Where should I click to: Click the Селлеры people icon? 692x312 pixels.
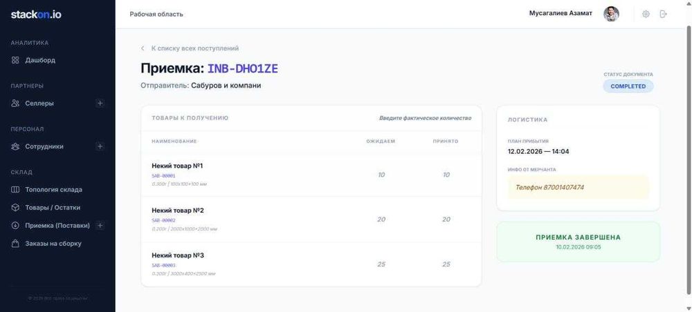(15, 104)
